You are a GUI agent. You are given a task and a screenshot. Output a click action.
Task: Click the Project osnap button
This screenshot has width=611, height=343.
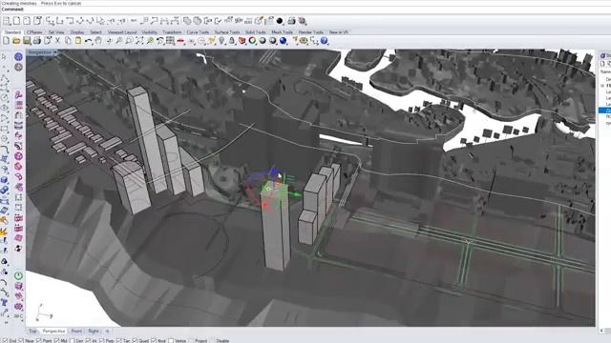[200, 341]
